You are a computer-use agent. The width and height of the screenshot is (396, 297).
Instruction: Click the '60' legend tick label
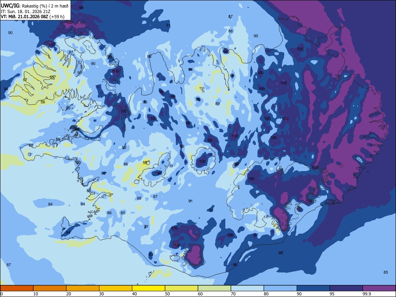tap(200, 294)
